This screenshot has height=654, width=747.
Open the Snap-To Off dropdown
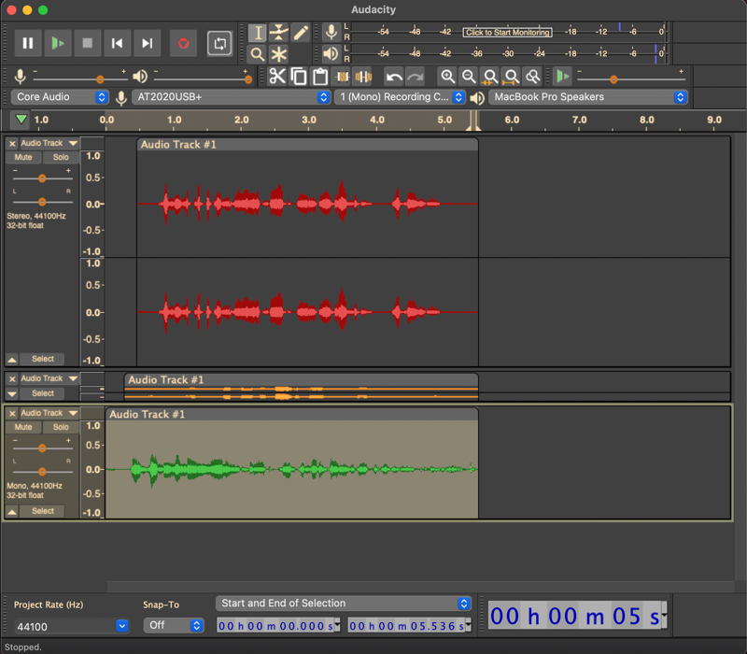click(174, 625)
